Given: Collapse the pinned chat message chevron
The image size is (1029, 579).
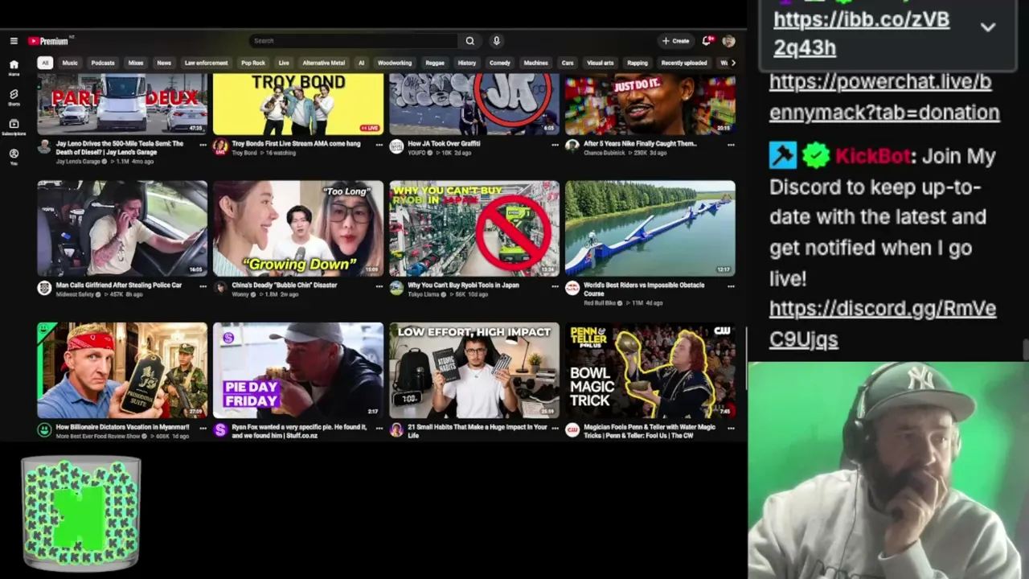Looking at the screenshot, I should point(988,27).
